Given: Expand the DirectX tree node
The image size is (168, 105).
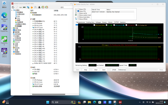Looking at the screenshot, I should pyautogui.click(x=12, y=42).
